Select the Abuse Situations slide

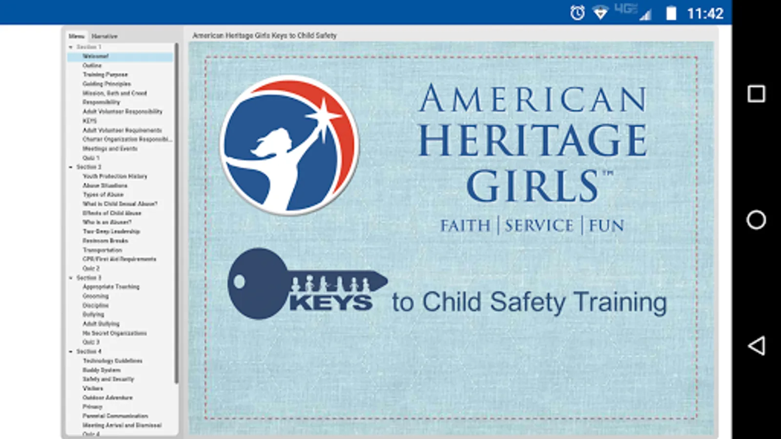[105, 185]
